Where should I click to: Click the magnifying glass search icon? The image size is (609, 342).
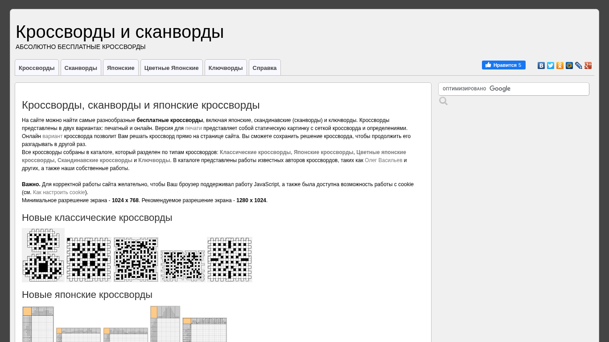[443, 101]
